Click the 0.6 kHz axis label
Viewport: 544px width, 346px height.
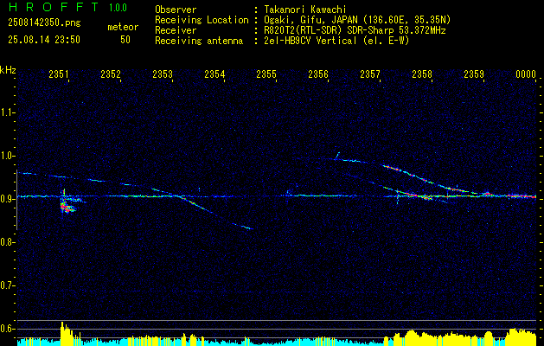7,329
